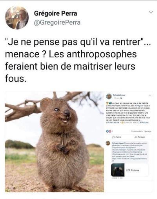
Task: Open the tweet options chevron dropdown
Action: point(151,12)
